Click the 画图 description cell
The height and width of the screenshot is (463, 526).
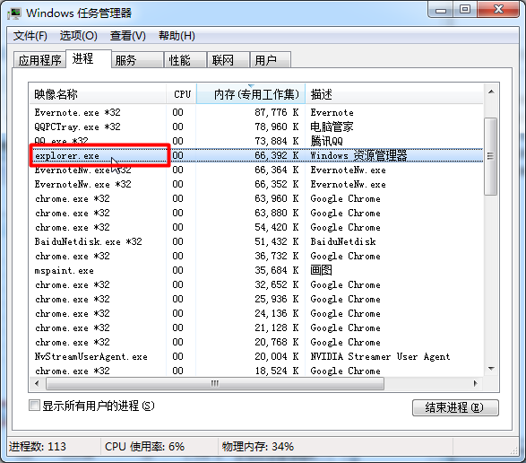point(321,270)
